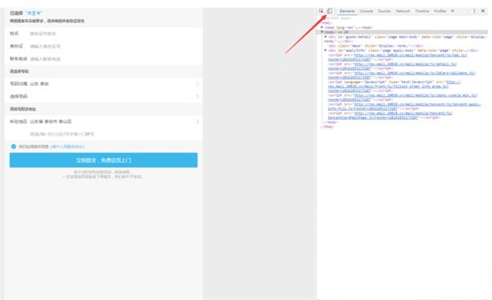This screenshot has width=492, height=300.
Task: Select the closing html tag line
Action: [327, 127]
